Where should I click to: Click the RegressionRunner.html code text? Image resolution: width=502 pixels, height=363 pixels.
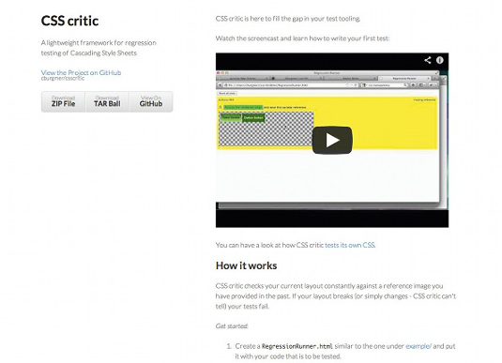[297, 346]
